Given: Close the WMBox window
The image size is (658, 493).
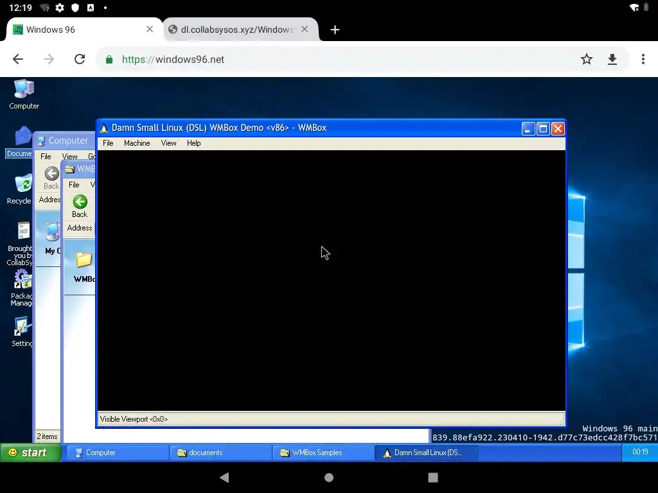Looking at the screenshot, I should pyautogui.click(x=558, y=128).
